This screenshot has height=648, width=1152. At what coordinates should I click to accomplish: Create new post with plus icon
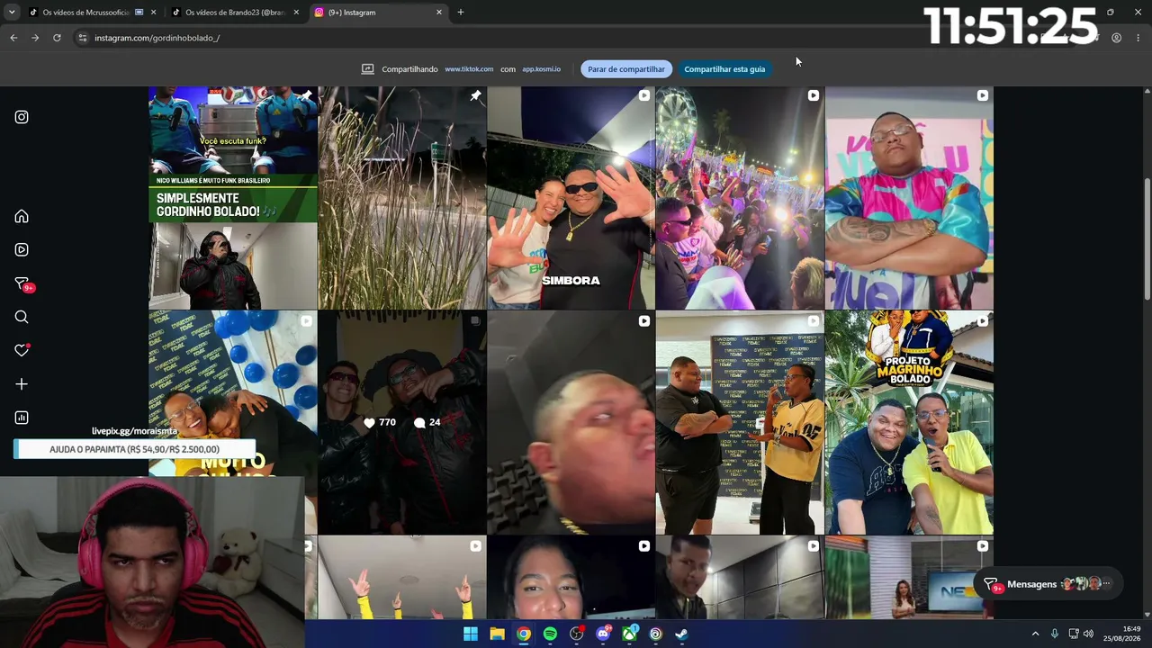coord(22,384)
